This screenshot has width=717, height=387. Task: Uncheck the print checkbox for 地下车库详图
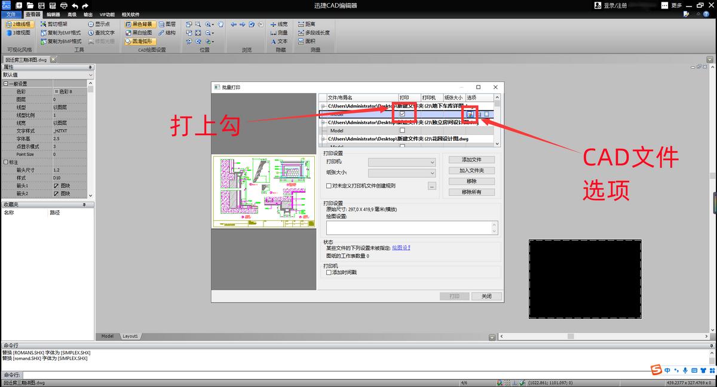402,113
